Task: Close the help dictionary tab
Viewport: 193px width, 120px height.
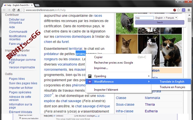Action: (x=32, y=5)
